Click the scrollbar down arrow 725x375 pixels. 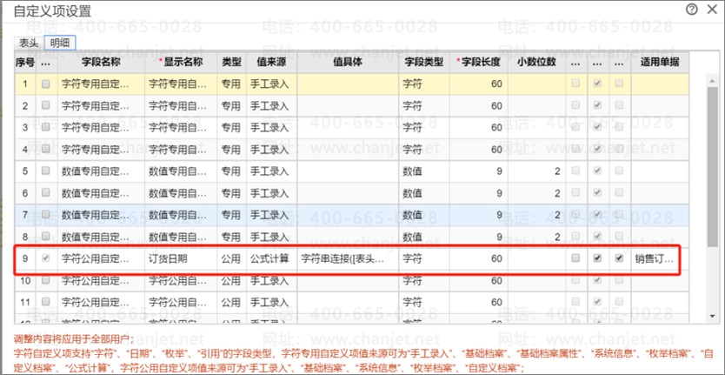[713, 315]
